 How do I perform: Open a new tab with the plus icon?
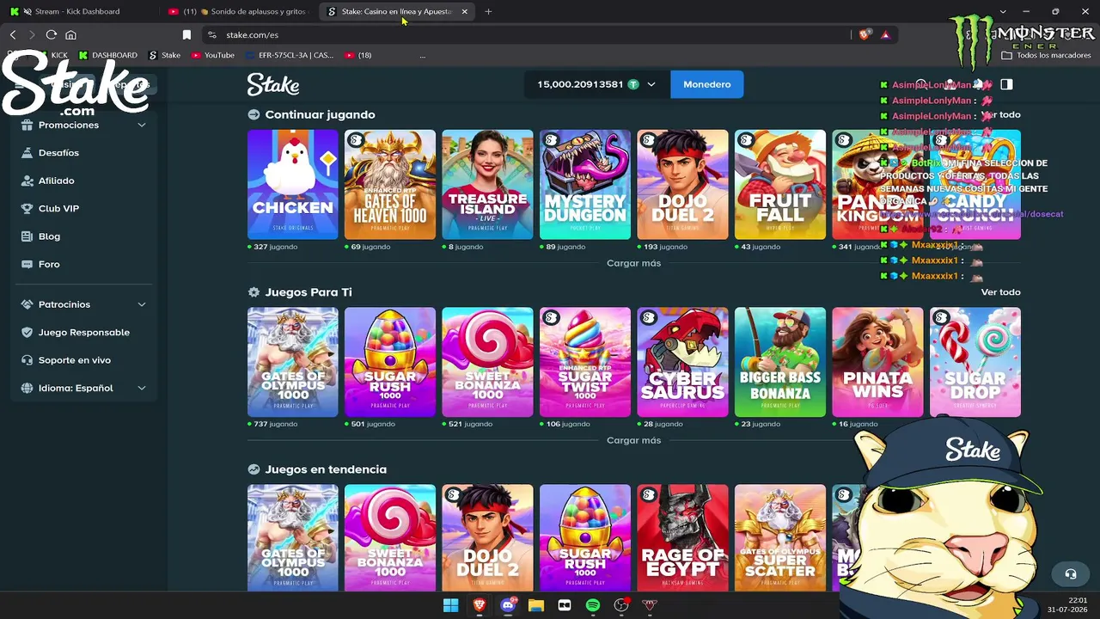pos(488,11)
